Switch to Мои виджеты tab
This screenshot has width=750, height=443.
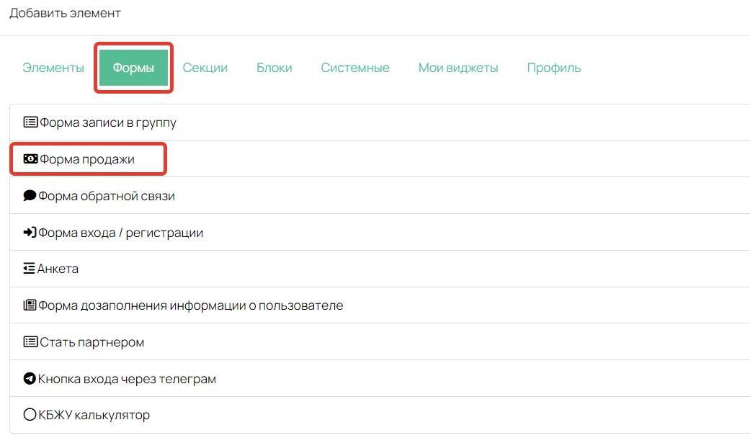coord(458,68)
